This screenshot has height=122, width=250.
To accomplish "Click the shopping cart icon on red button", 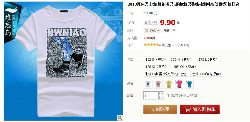I will (187, 109).
